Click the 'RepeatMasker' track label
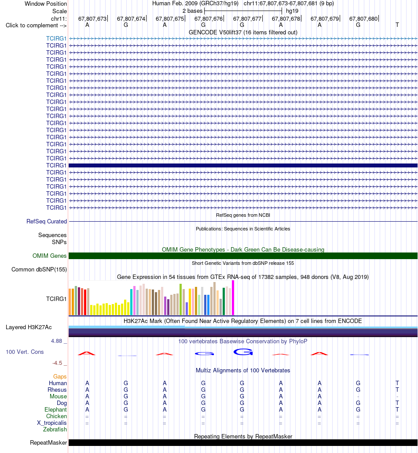This screenshot has height=453, width=418. click(48, 443)
